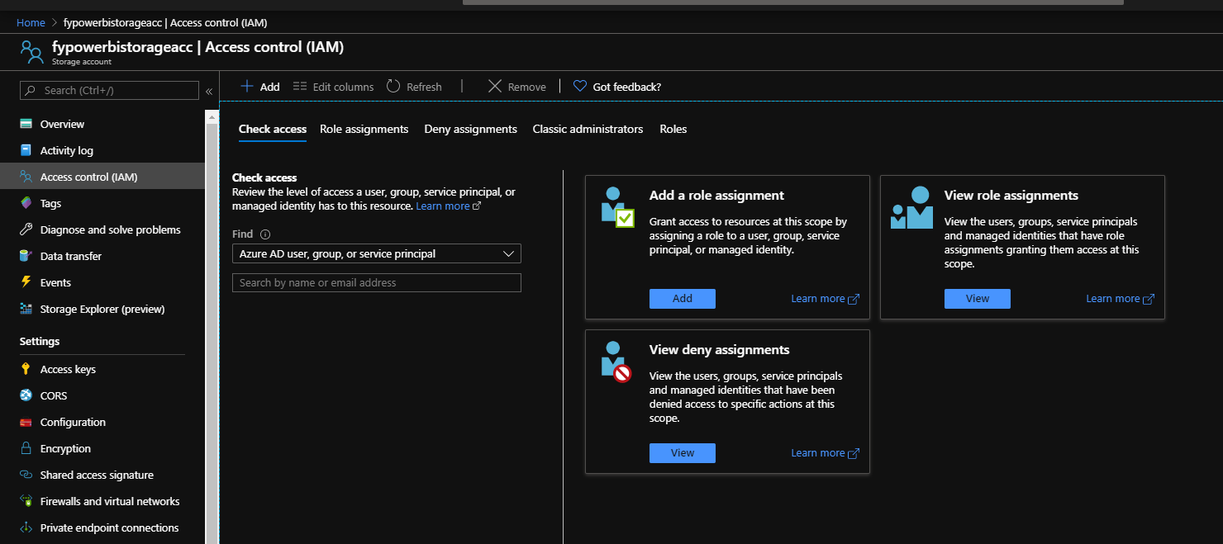Click Remove in the command bar
The width and height of the screenshot is (1223, 544).
click(x=516, y=87)
